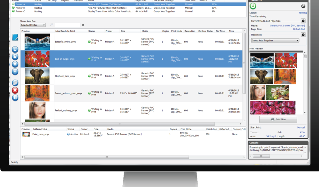Click the Print Now button

(278, 119)
